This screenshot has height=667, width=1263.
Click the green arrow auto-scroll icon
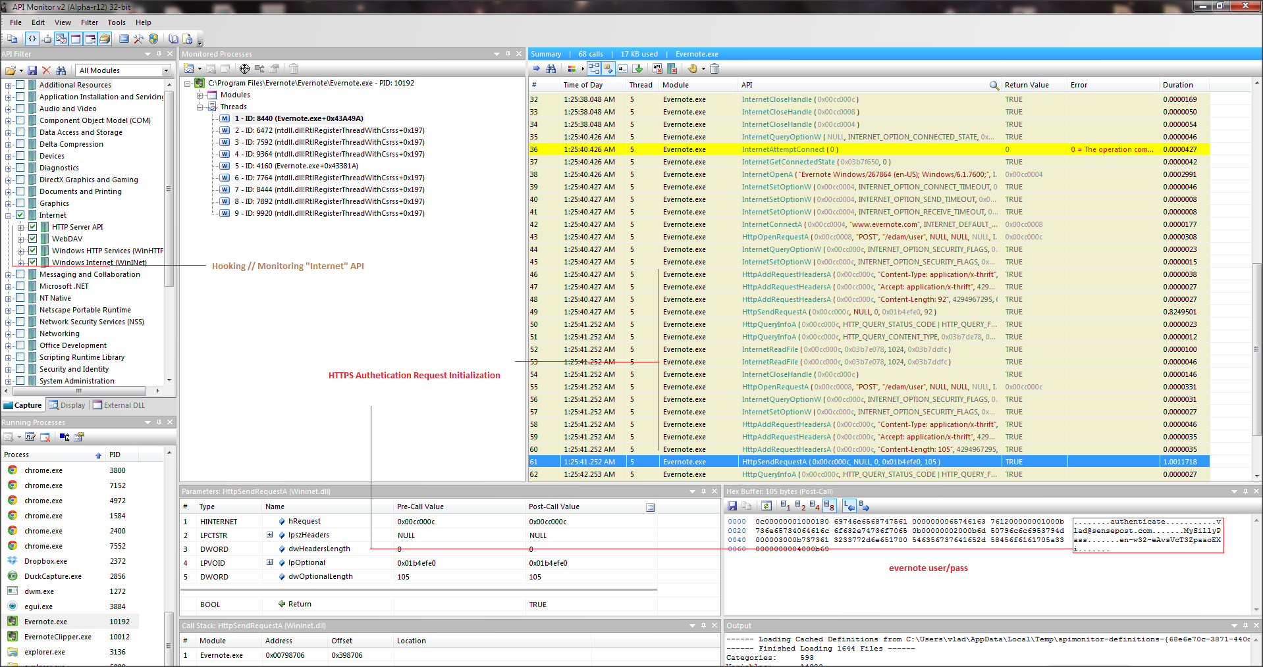click(637, 68)
